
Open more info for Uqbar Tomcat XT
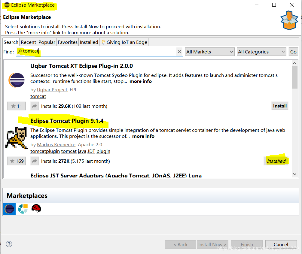141,81
